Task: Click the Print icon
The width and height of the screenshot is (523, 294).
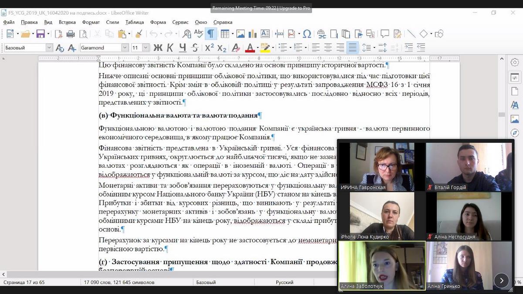Action: [x=71, y=34]
